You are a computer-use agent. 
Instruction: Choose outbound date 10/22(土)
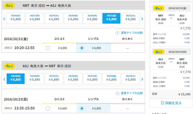(131, 18)
